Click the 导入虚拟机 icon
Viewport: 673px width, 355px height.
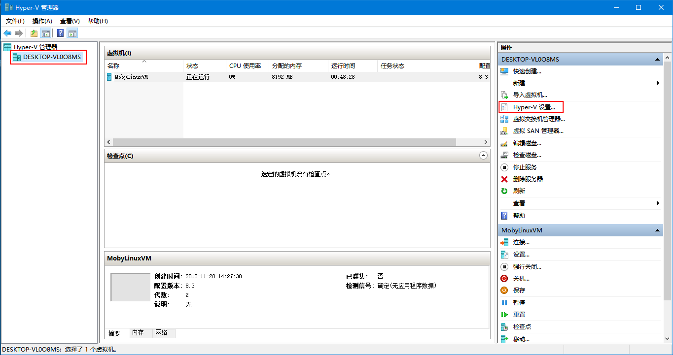coord(504,95)
